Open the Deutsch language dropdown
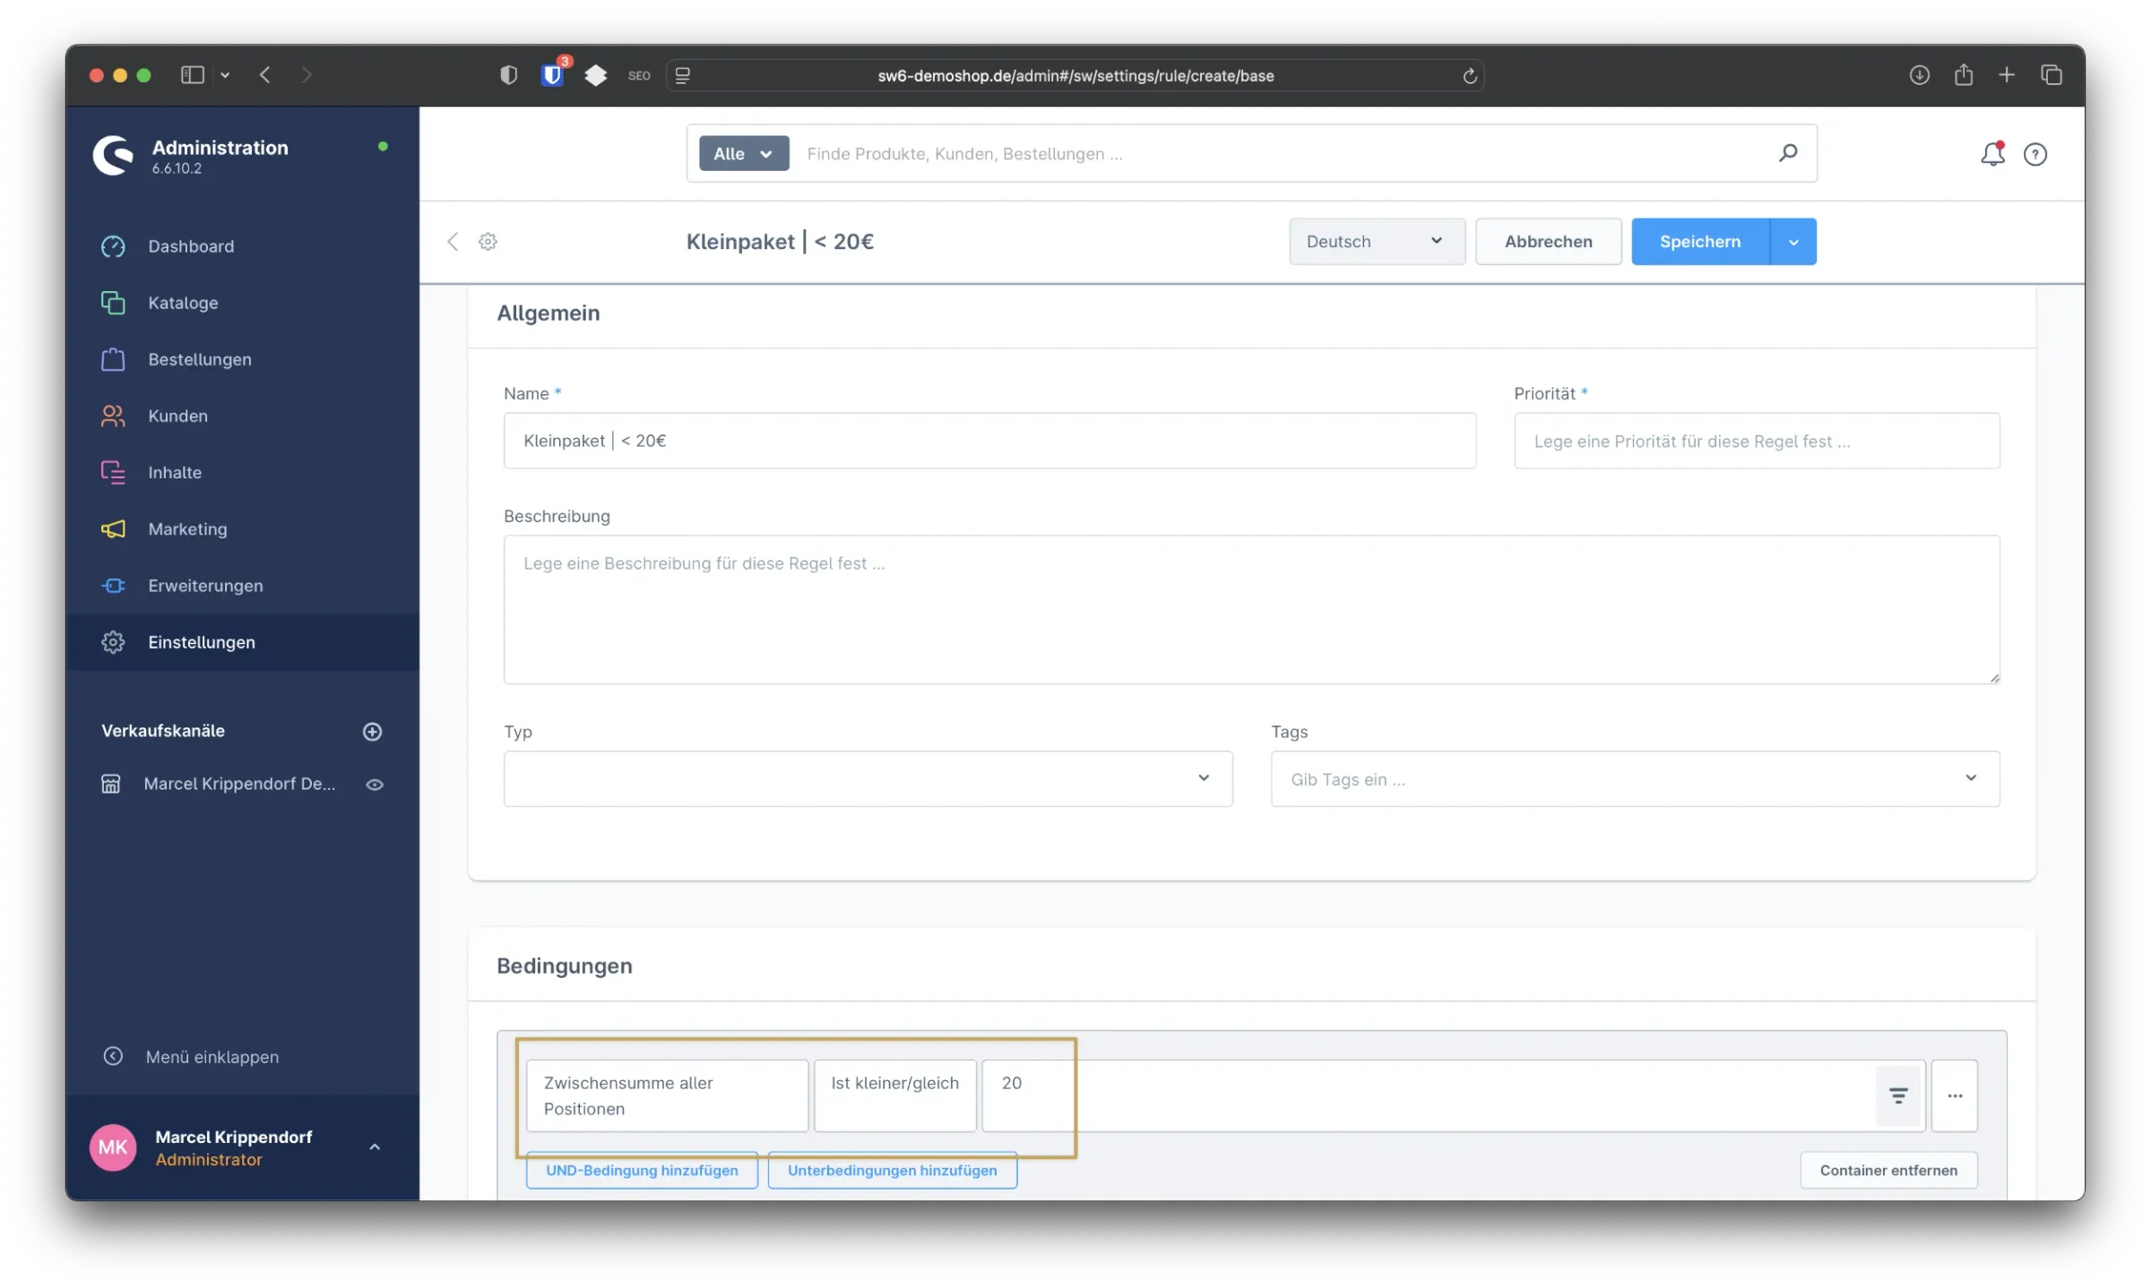 pyautogui.click(x=1377, y=241)
